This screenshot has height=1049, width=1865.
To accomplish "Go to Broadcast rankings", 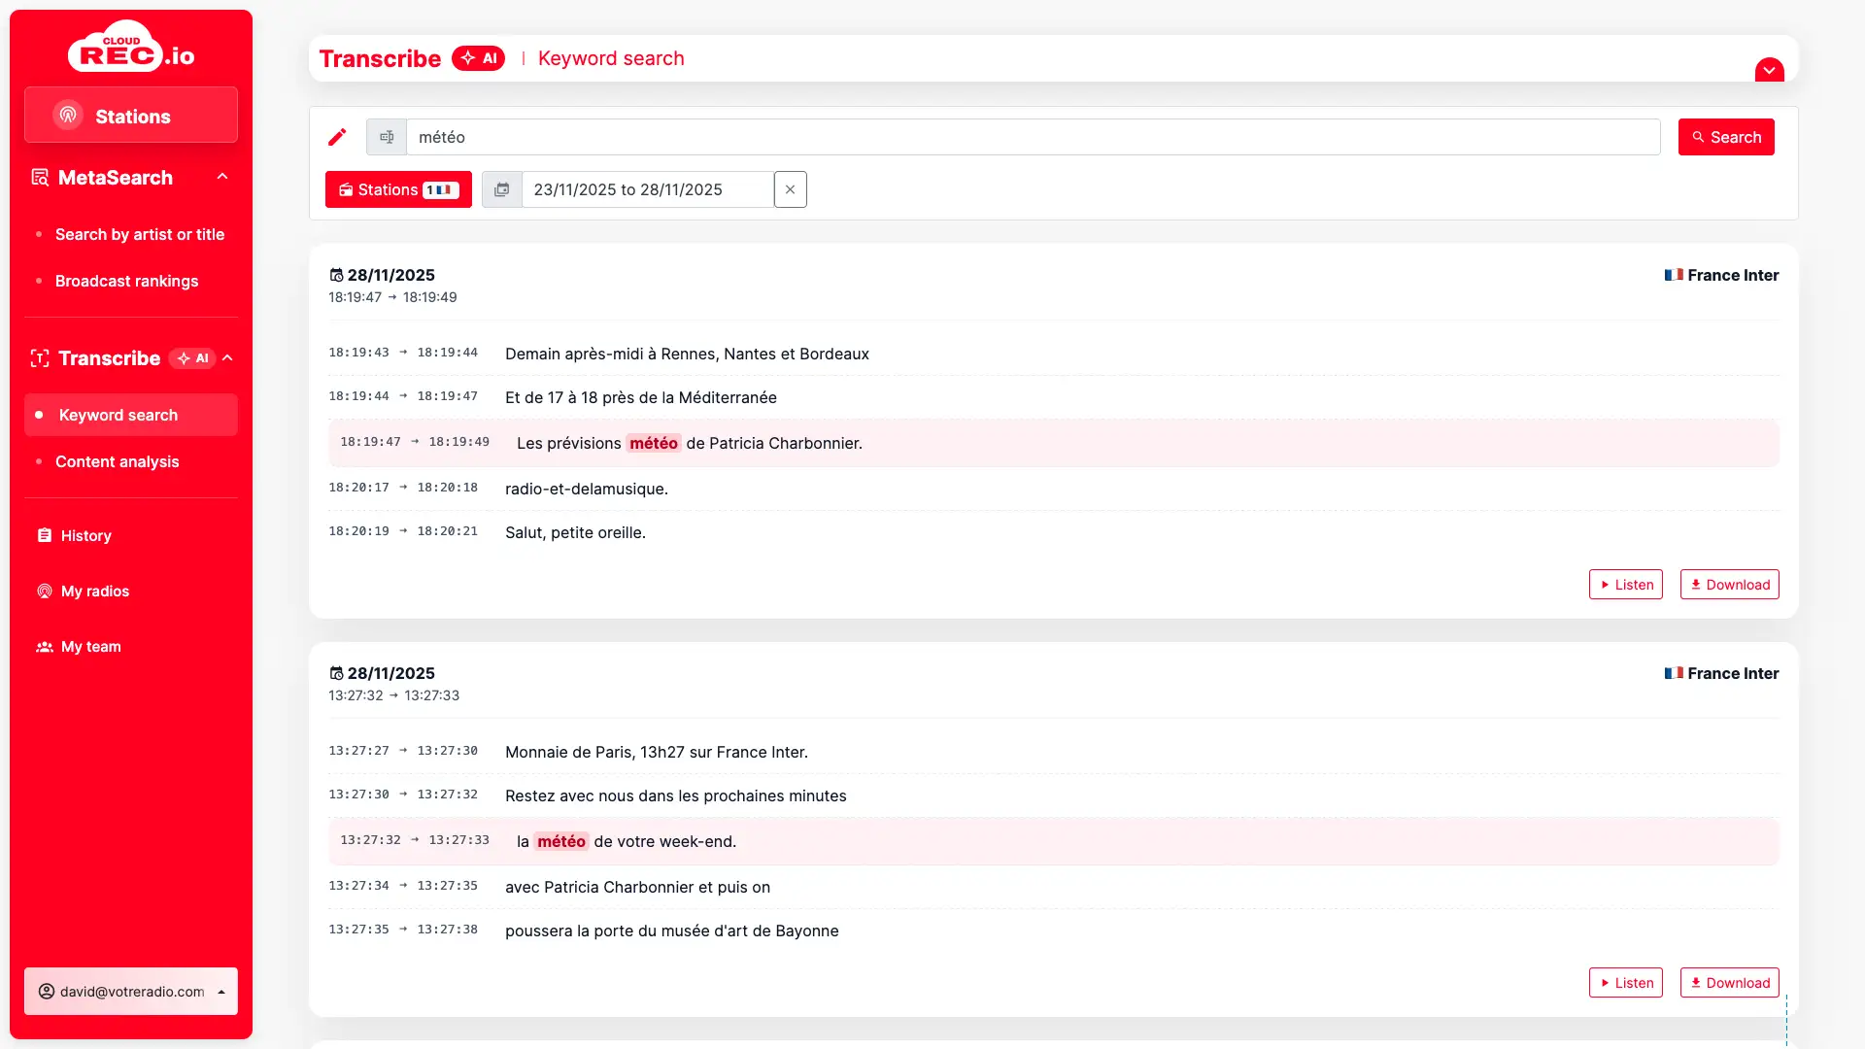I will (126, 281).
